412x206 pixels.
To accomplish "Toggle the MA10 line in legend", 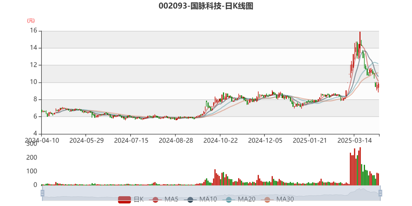I will [200, 200].
